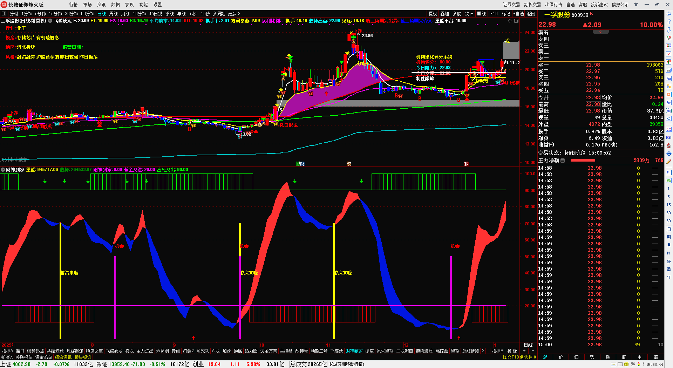Click the +自选 add to watchlist button
Image resolution: width=673 pixels, height=368 pixels.
tap(519, 14)
